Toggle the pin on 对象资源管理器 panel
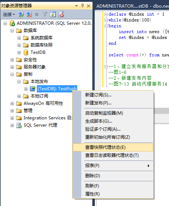169x206 pixels. pos(82,6)
